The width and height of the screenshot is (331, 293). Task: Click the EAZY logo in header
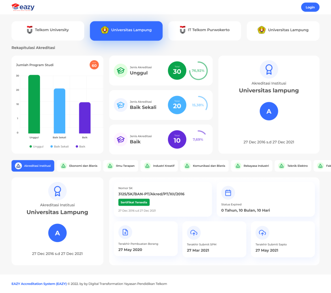click(x=23, y=7)
